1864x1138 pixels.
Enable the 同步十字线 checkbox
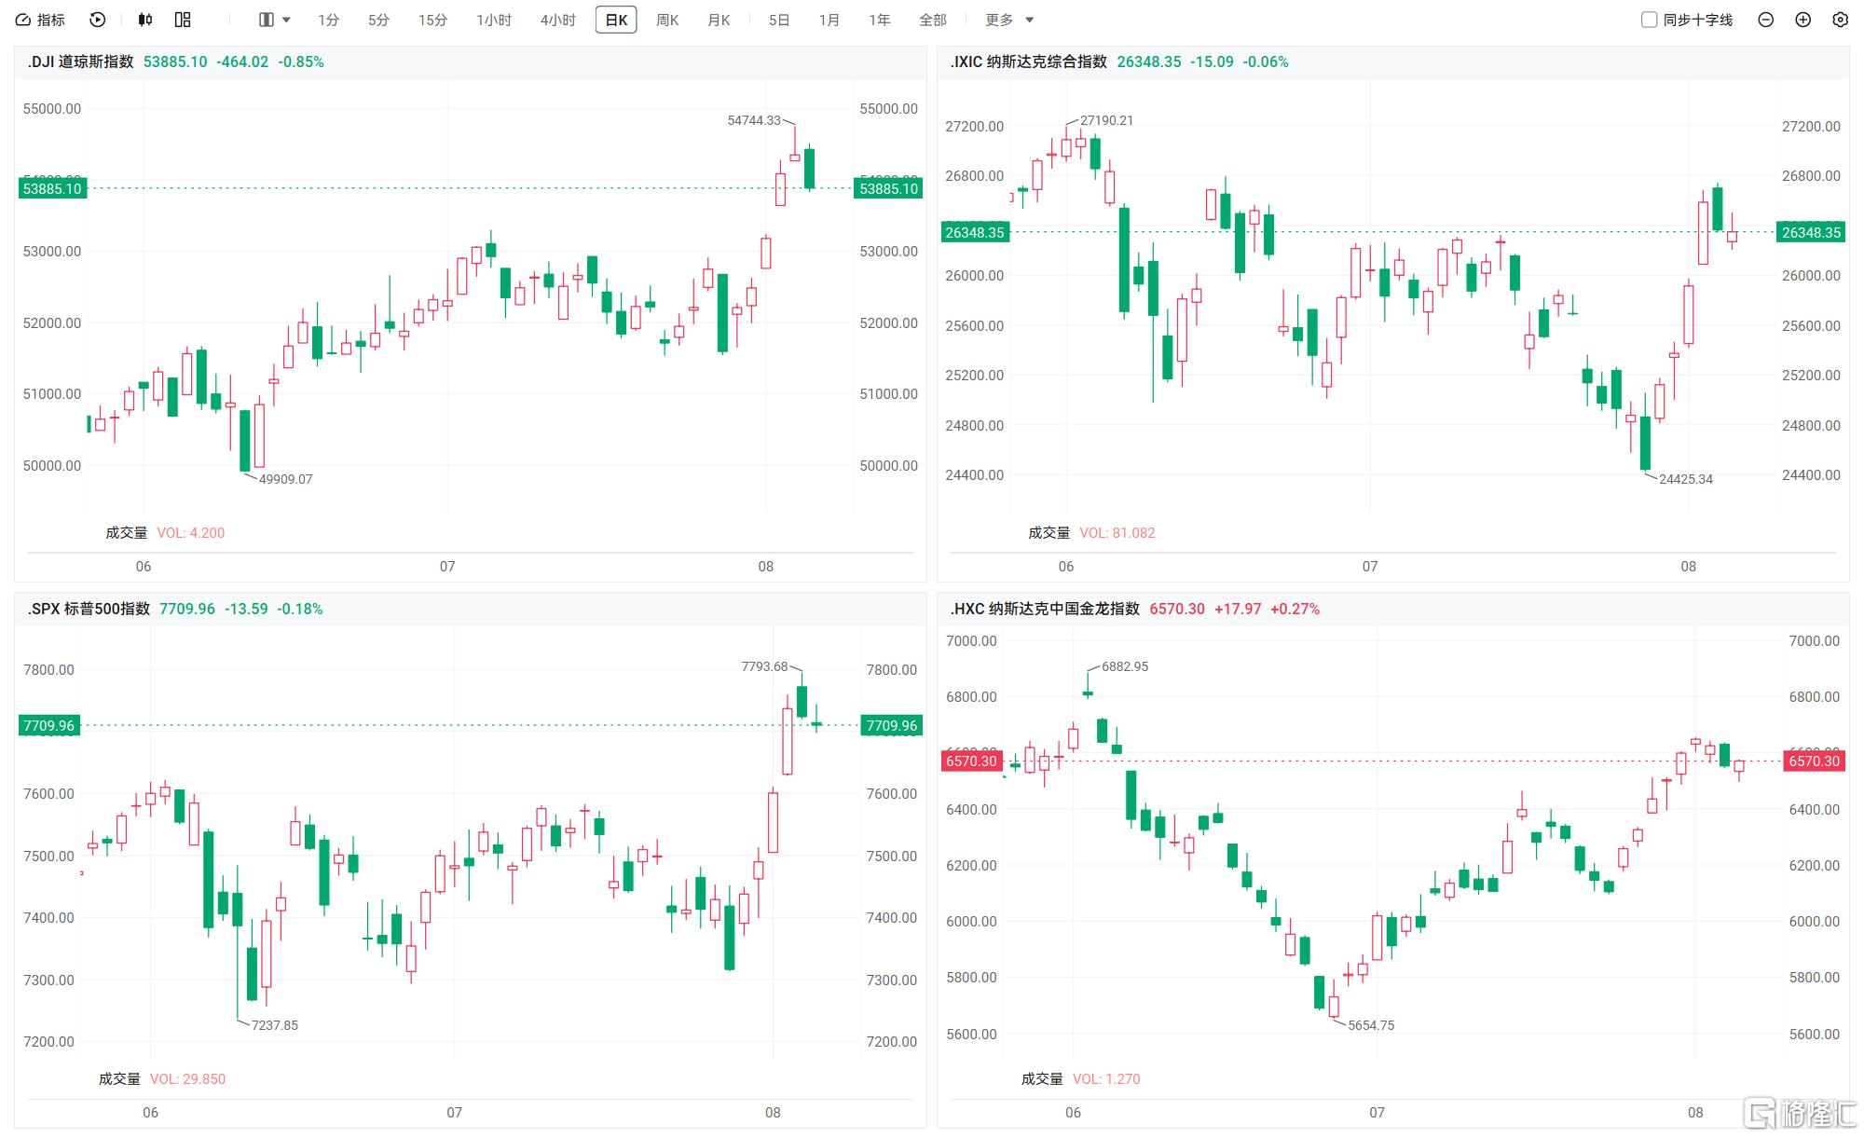[1649, 20]
